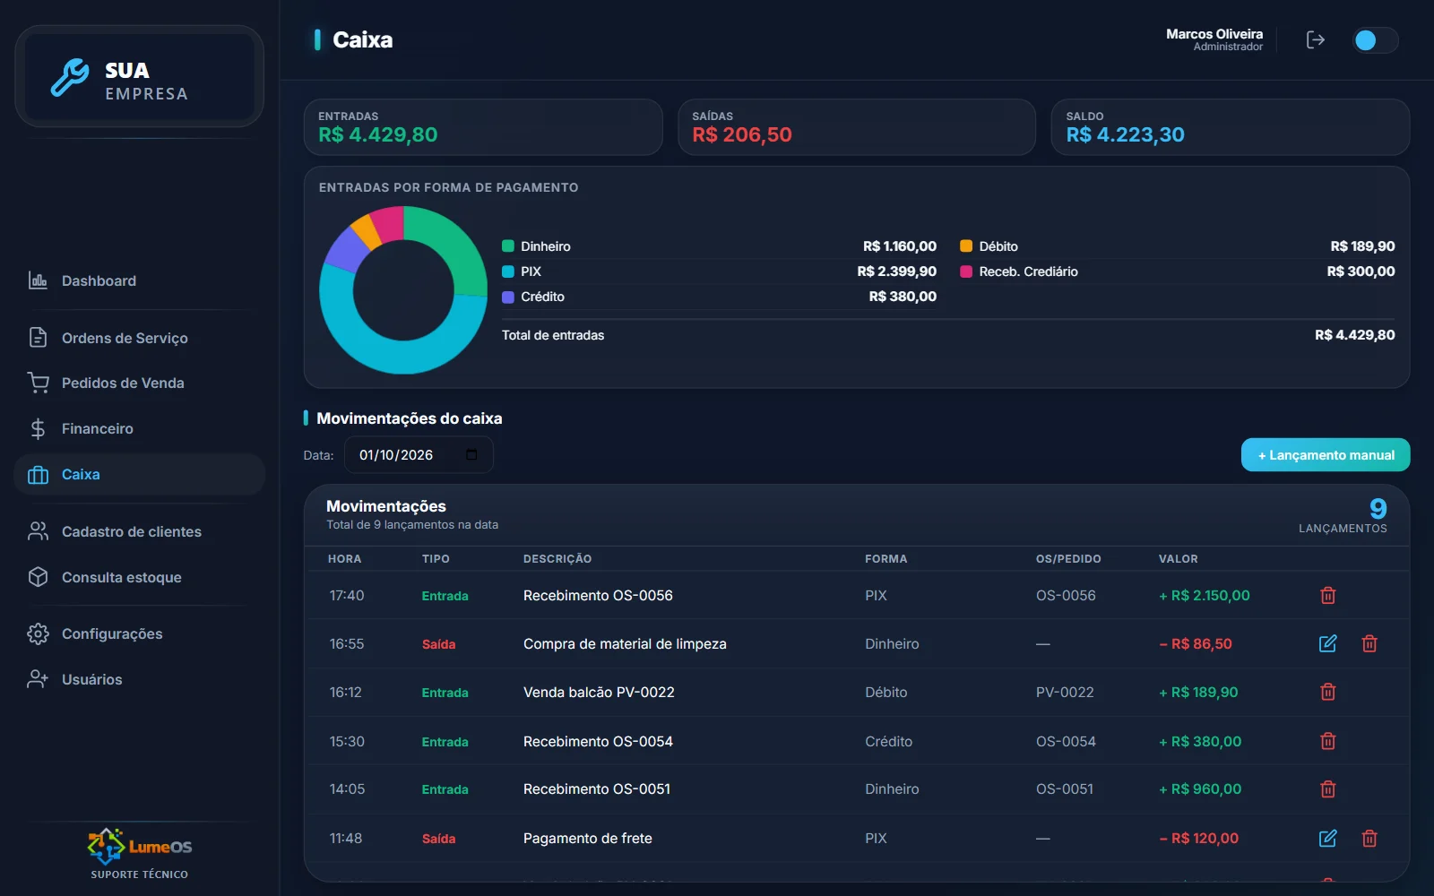
Task: Click the Total de entradas label
Action: click(x=553, y=335)
